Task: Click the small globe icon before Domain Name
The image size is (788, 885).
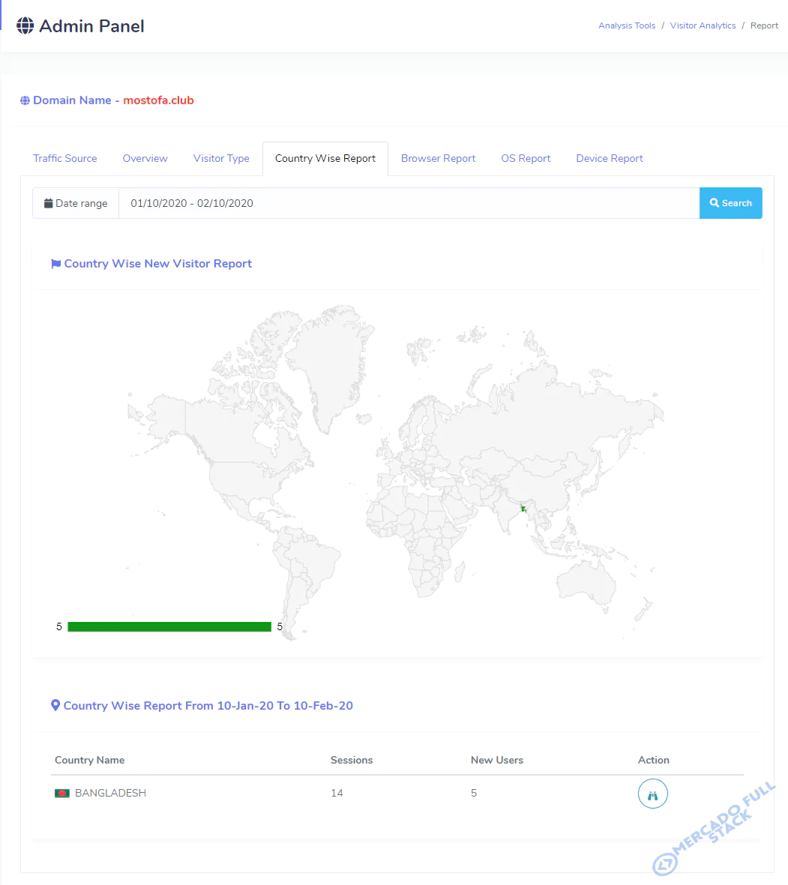Action: pyautogui.click(x=25, y=100)
